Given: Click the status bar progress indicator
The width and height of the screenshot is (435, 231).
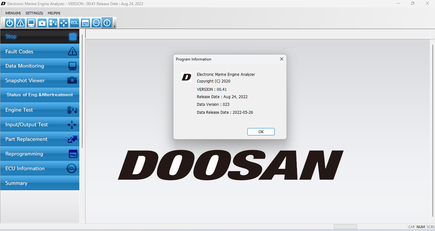Looking at the screenshot, I should coord(345,227).
